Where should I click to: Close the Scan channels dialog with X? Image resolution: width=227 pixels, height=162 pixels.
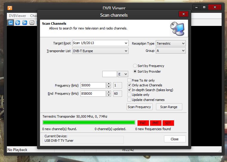pos(183,14)
